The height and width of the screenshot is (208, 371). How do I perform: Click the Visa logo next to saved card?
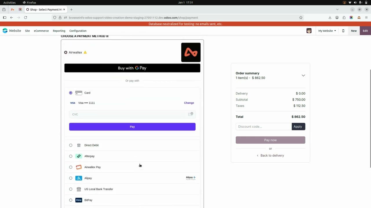click(72, 103)
